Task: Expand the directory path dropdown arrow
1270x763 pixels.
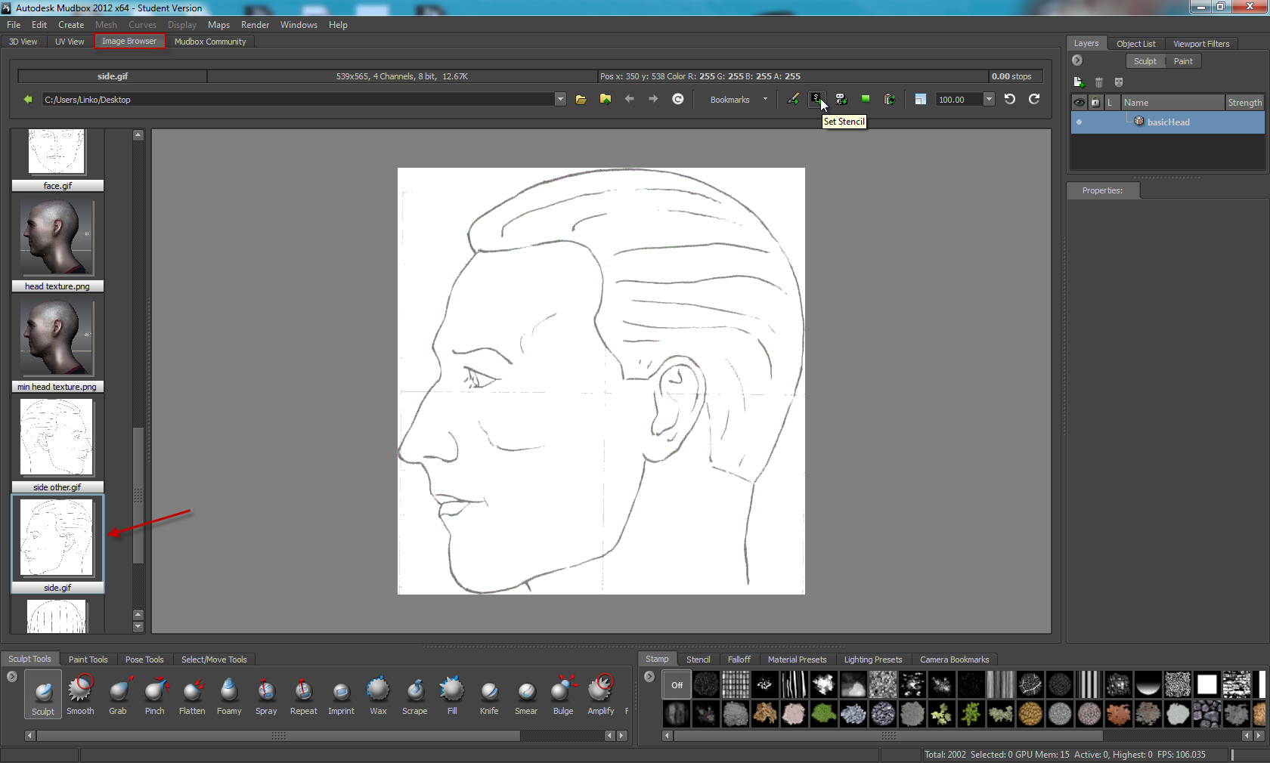Action: 560,99
